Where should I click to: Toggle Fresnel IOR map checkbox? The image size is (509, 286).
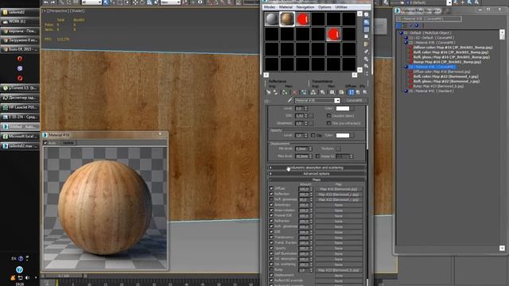click(x=271, y=215)
